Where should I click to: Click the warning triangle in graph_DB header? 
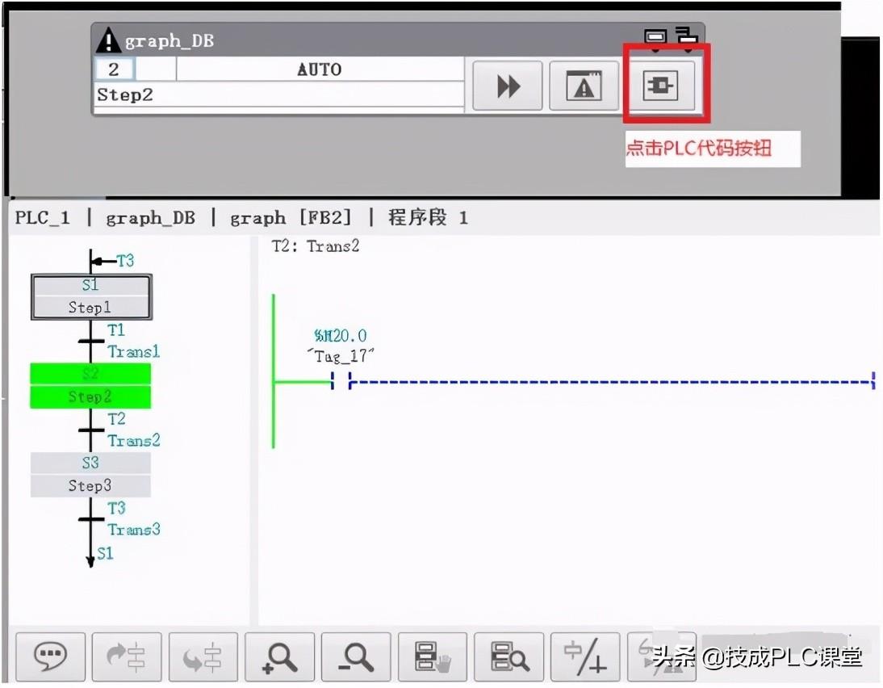coord(107,40)
